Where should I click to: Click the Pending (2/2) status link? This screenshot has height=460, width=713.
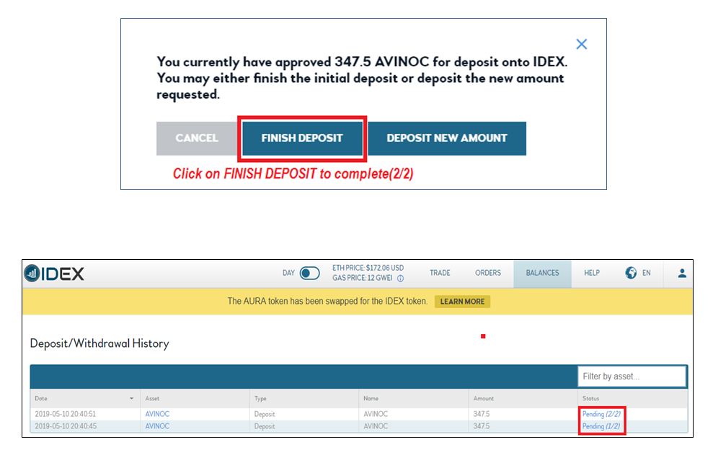(601, 414)
